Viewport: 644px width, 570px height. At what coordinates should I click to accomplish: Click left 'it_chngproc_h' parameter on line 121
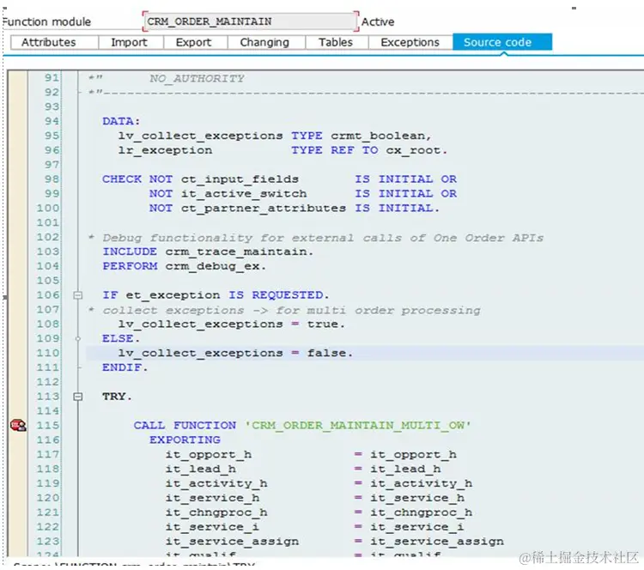click(216, 512)
